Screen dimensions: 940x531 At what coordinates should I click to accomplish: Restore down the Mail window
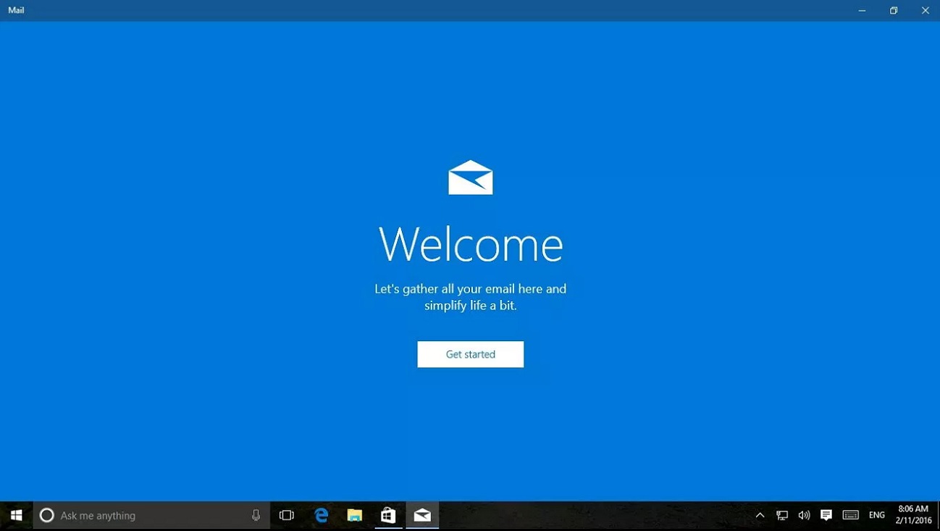(x=894, y=10)
